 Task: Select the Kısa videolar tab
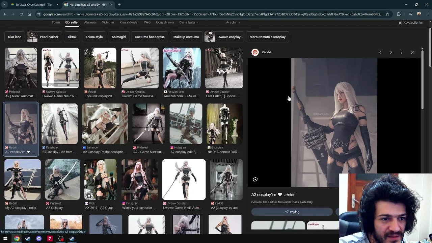(x=129, y=22)
